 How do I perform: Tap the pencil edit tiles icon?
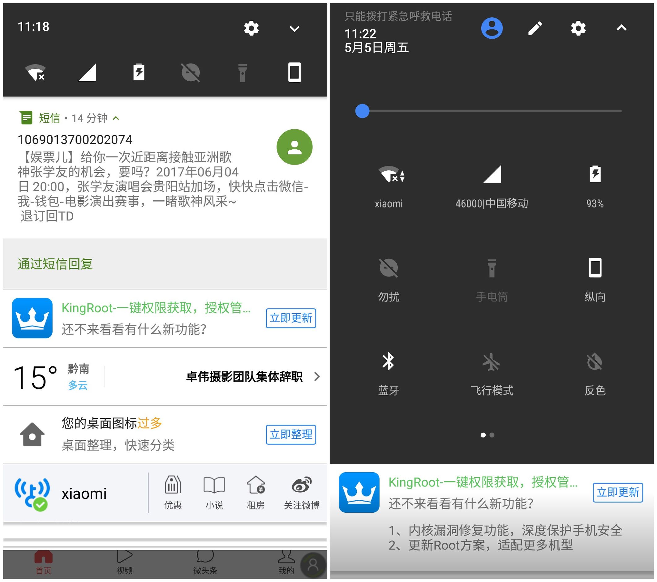coord(535,28)
